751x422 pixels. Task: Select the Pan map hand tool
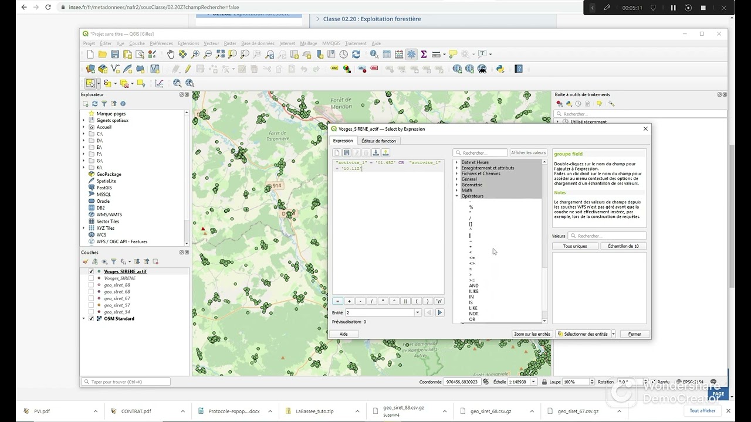click(x=171, y=55)
